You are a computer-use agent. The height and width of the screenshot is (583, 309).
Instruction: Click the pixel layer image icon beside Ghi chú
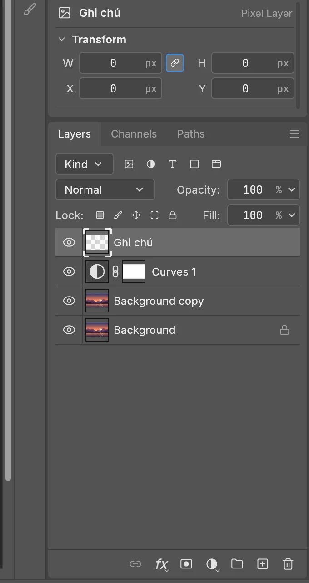(x=65, y=13)
